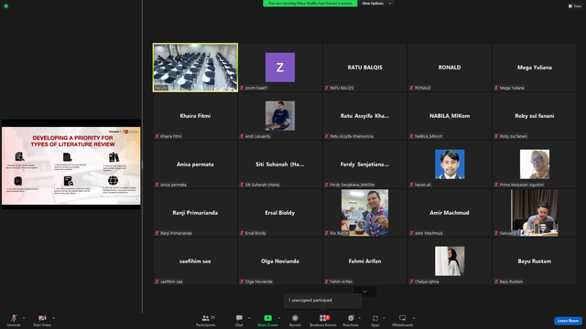Click muted mic icon beside Khaira Fitmi label
586x329 pixels.
(x=157, y=136)
